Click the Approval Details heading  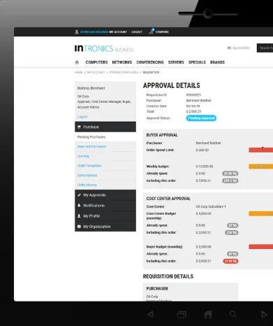coord(172,85)
